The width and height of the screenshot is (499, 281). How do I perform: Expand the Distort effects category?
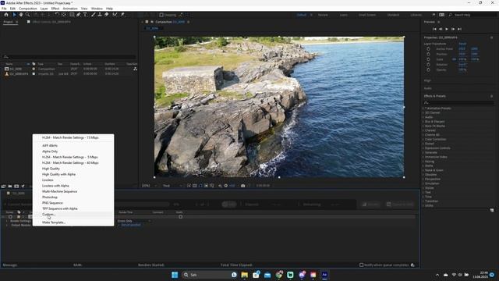click(x=423, y=144)
